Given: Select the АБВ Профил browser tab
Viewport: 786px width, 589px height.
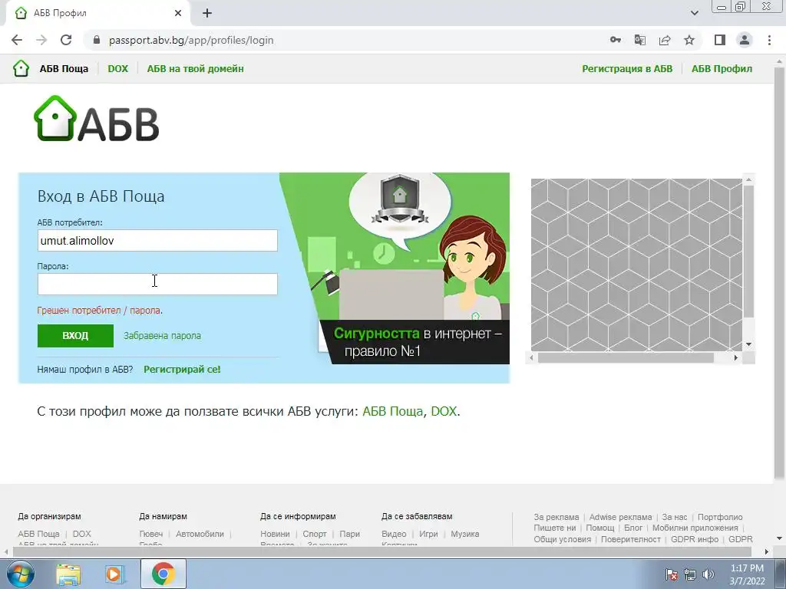Looking at the screenshot, I should coord(99,13).
